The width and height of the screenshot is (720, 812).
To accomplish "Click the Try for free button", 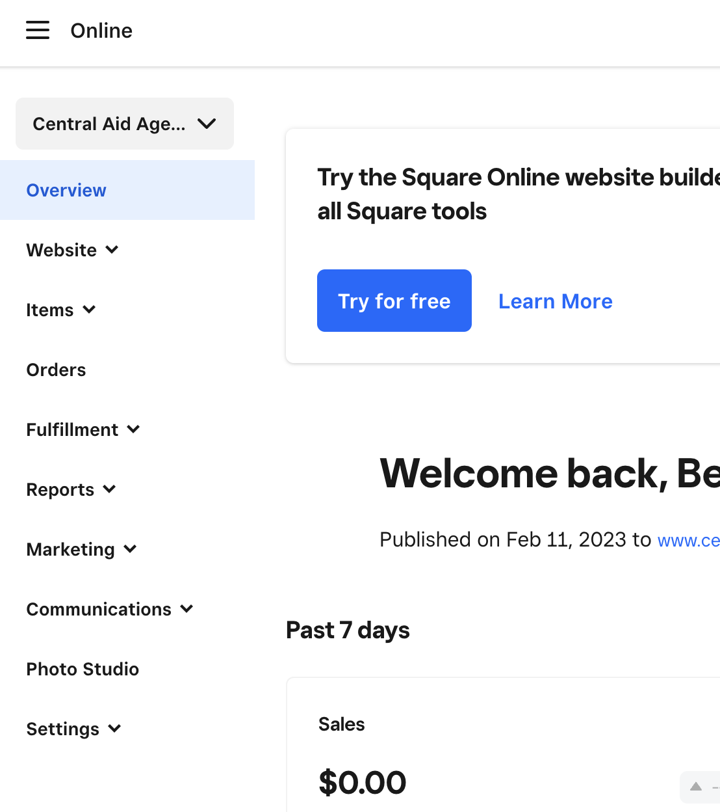I will (x=394, y=301).
